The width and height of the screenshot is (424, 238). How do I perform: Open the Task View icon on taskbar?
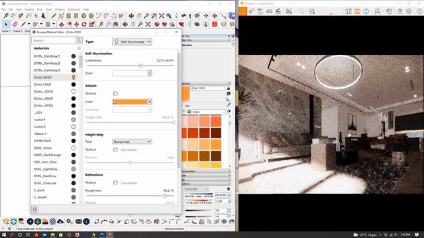point(28,235)
